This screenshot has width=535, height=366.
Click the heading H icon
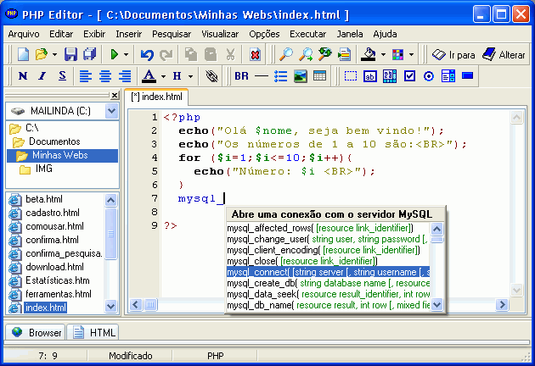point(177,75)
